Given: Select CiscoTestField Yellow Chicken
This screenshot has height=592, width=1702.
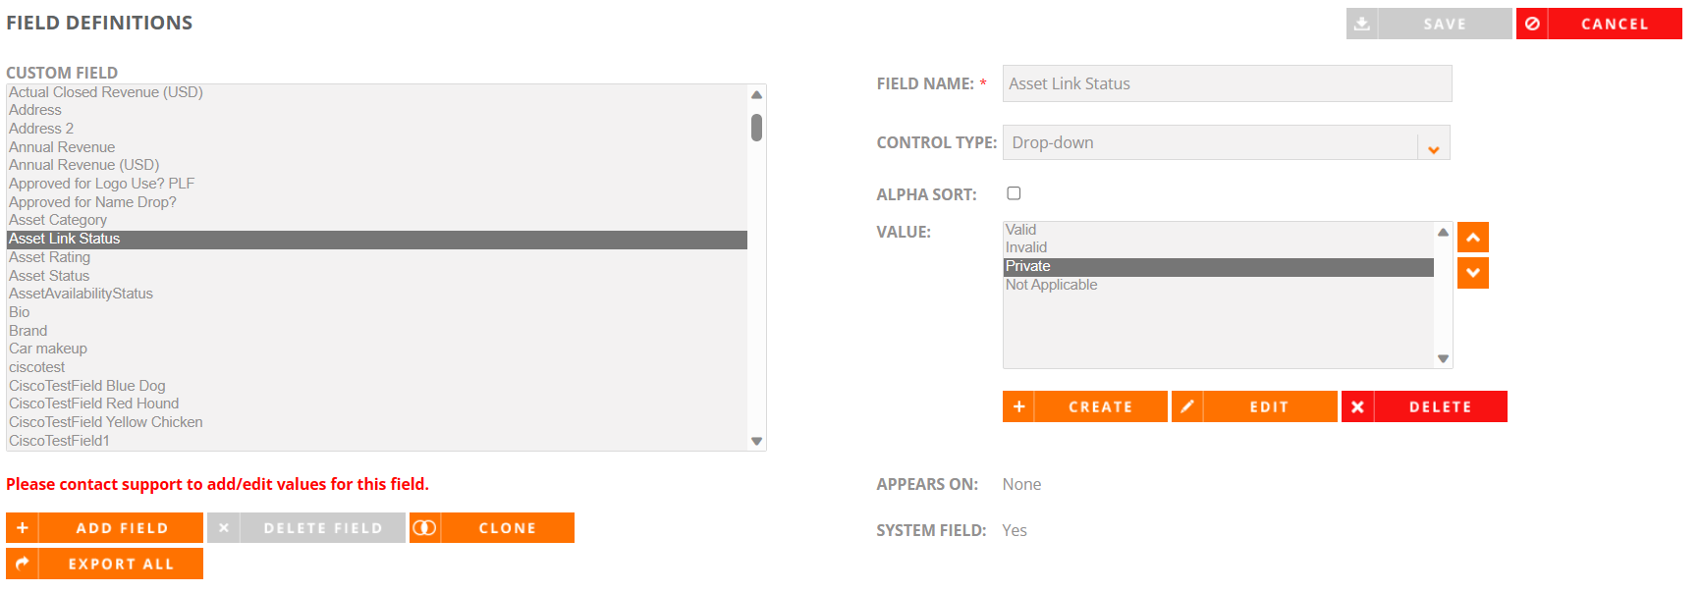Looking at the screenshot, I should [377, 422].
